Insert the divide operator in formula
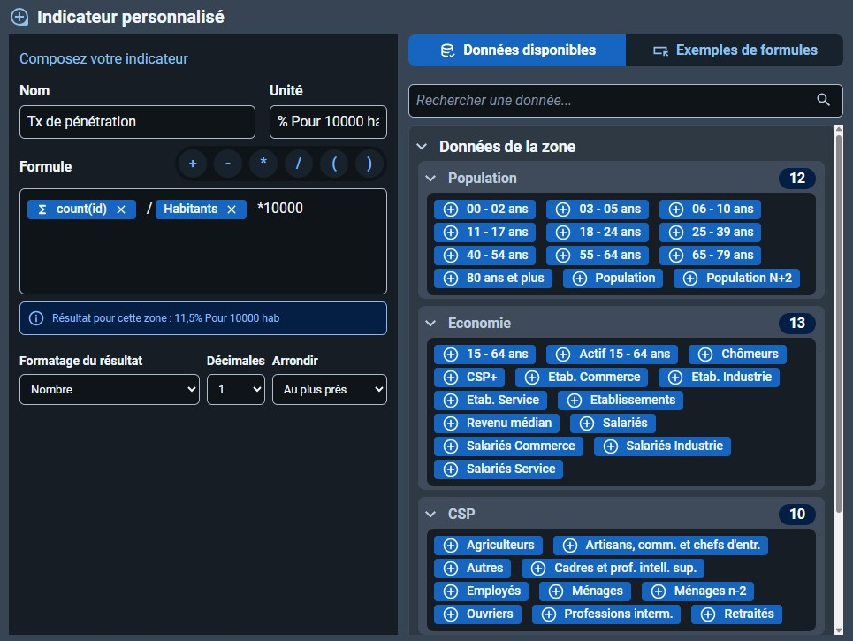853x641 pixels. point(298,164)
